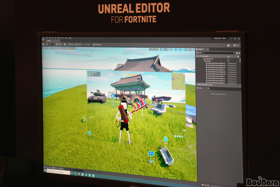
Task: Collapse the Korea world row in Outliner
Action: (203, 59)
